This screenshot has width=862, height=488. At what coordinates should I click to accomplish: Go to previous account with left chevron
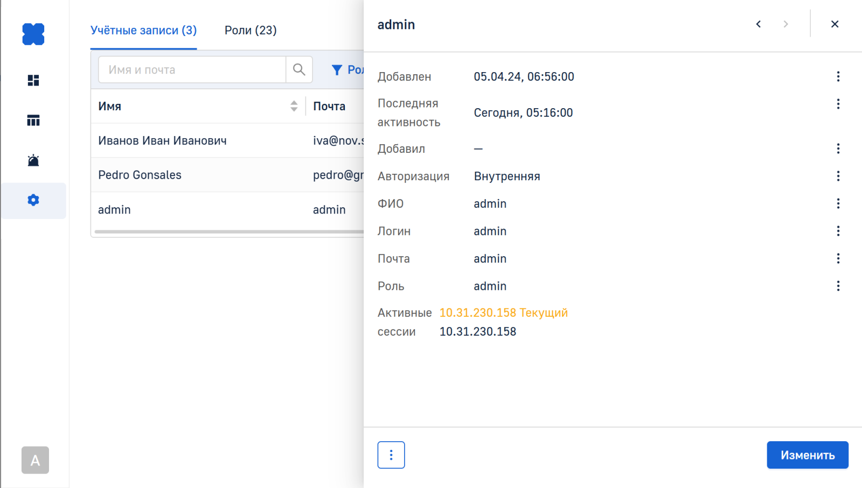[759, 24]
